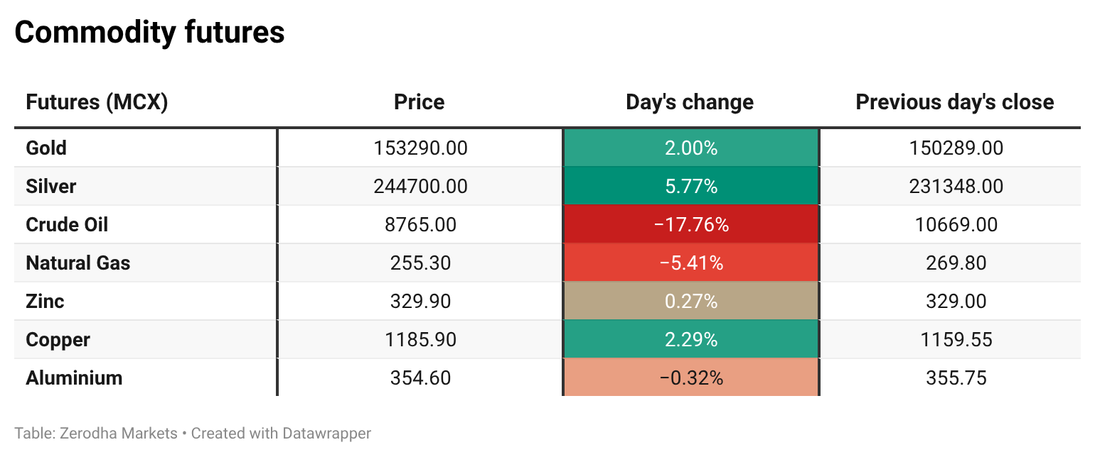
Task: Open the "Created with Datawrapper" link
Action: [281, 433]
